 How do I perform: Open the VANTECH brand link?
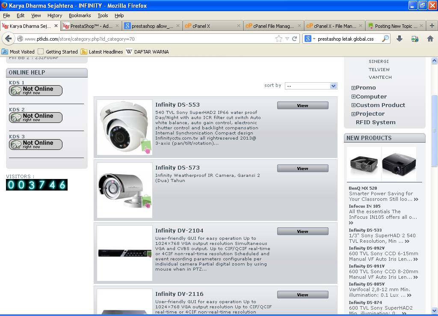[380, 77]
